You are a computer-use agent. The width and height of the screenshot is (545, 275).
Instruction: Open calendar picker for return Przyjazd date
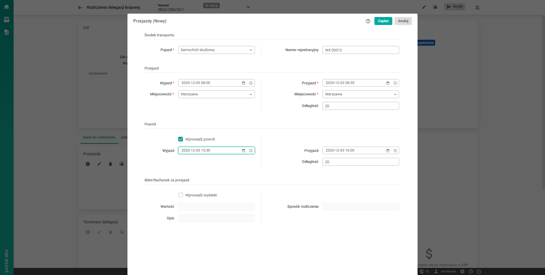point(388,151)
